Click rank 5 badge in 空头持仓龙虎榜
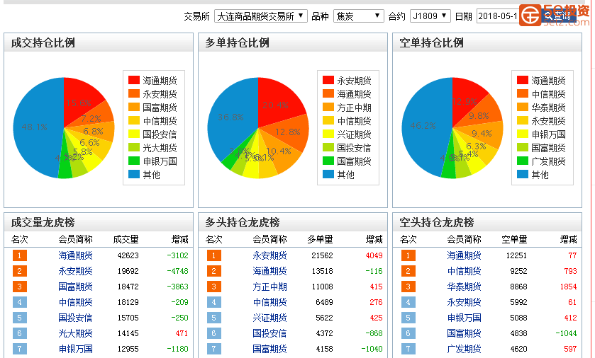 click(408, 318)
